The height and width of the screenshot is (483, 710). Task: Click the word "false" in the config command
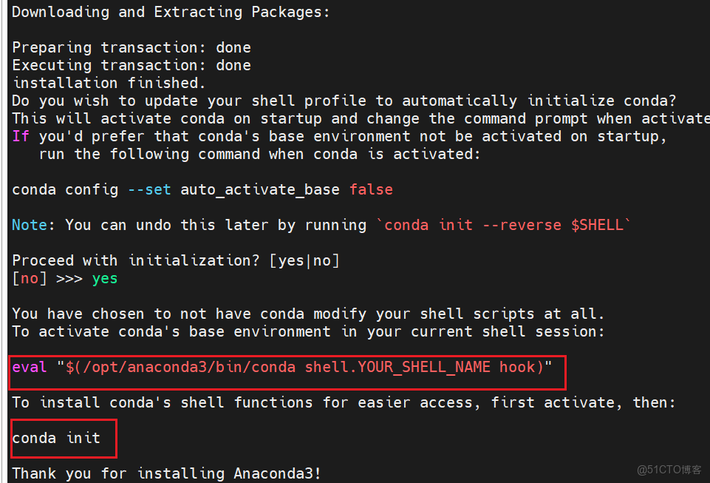(371, 189)
